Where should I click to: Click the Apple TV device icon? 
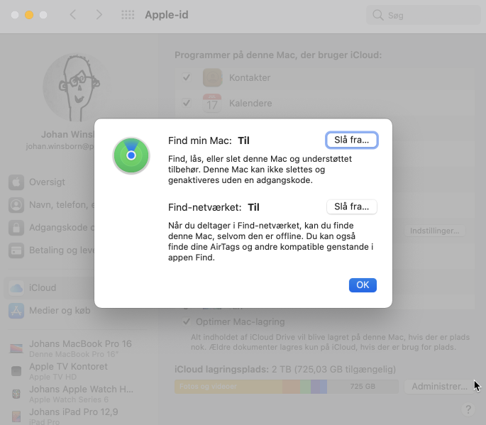pos(16,371)
